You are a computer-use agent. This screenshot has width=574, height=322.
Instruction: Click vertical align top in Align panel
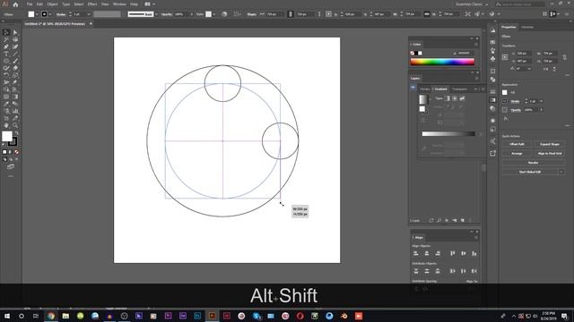[452, 253]
